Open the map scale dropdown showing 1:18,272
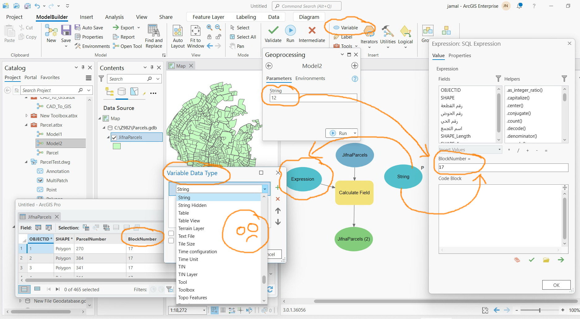 click(204, 310)
